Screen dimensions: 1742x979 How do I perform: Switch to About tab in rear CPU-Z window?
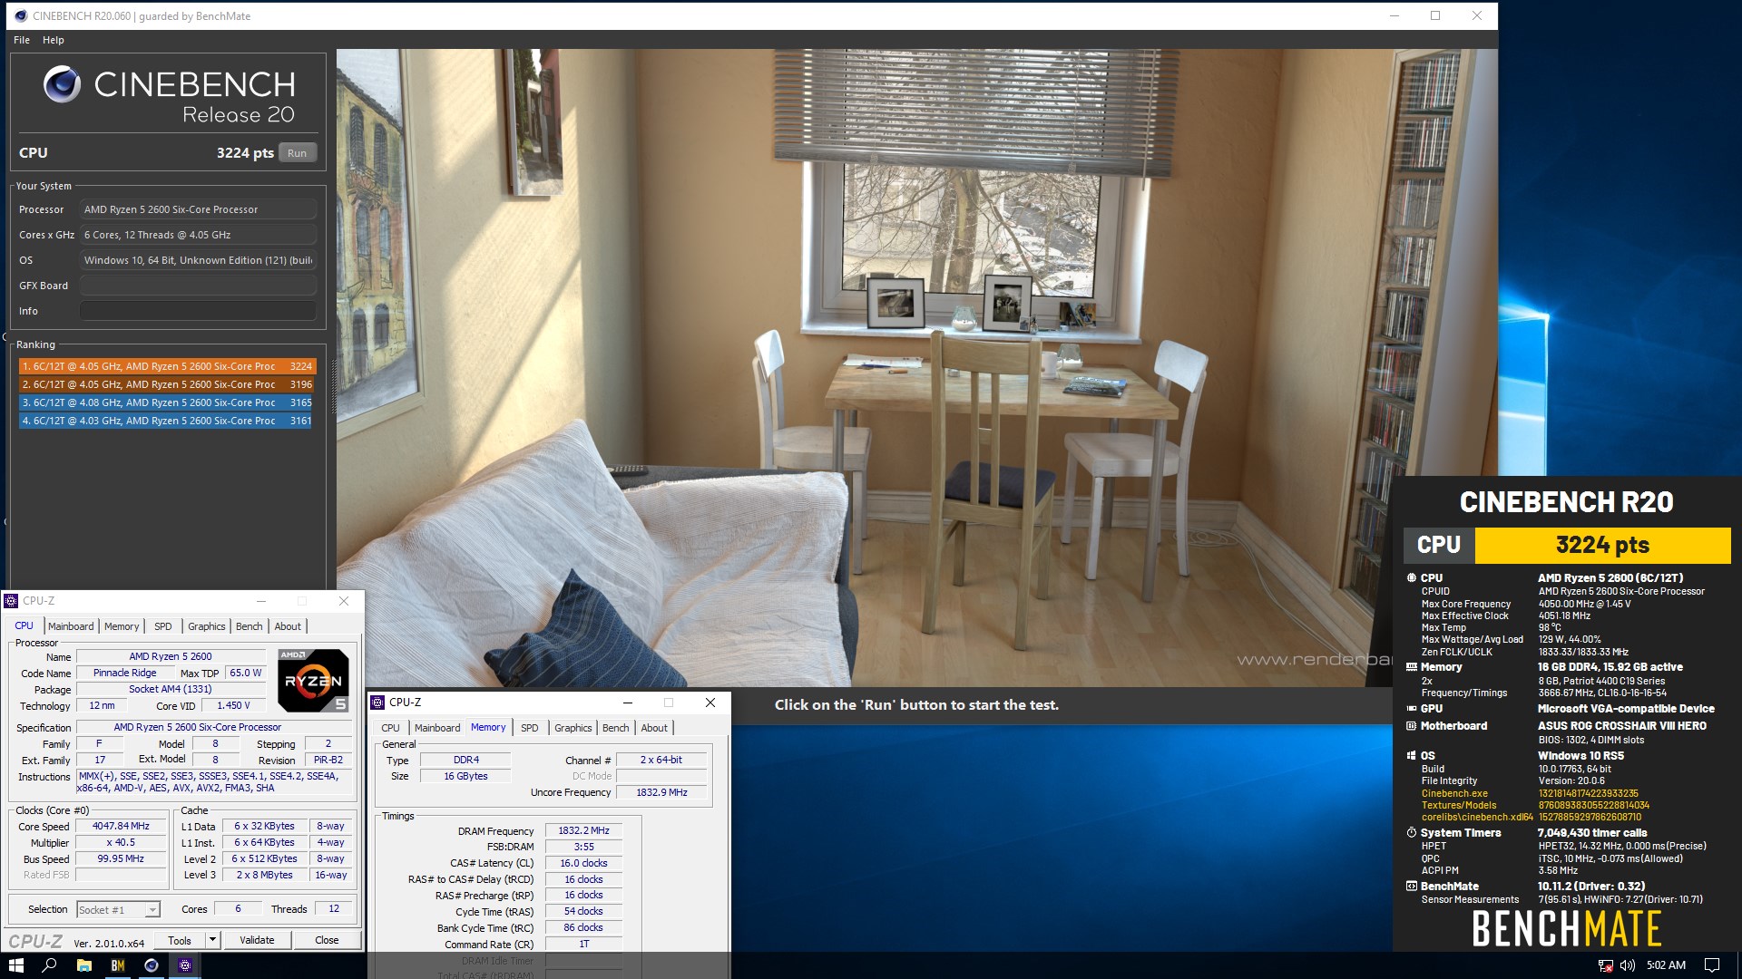pyautogui.click(x=288, y=626)
